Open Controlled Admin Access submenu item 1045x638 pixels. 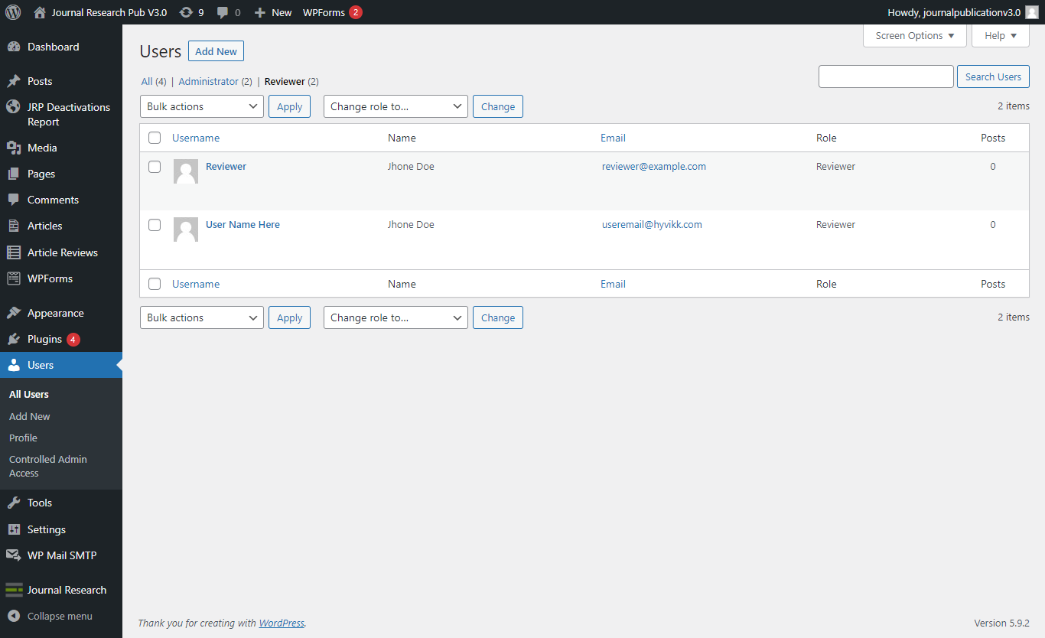click(48, 466)
